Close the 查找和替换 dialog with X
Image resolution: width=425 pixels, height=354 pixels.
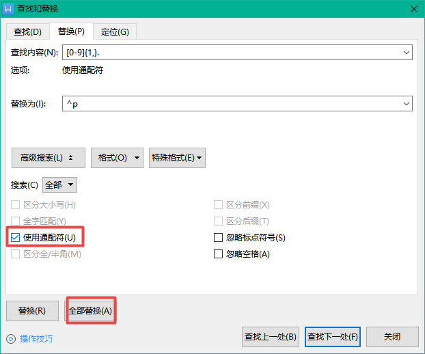(413, 9)
